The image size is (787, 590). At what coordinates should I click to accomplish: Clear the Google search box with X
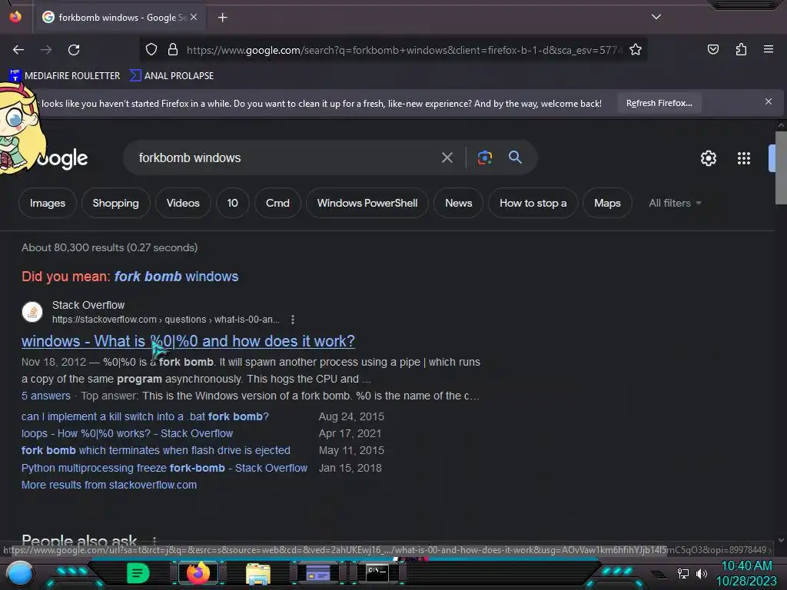[x=447, y=158]
